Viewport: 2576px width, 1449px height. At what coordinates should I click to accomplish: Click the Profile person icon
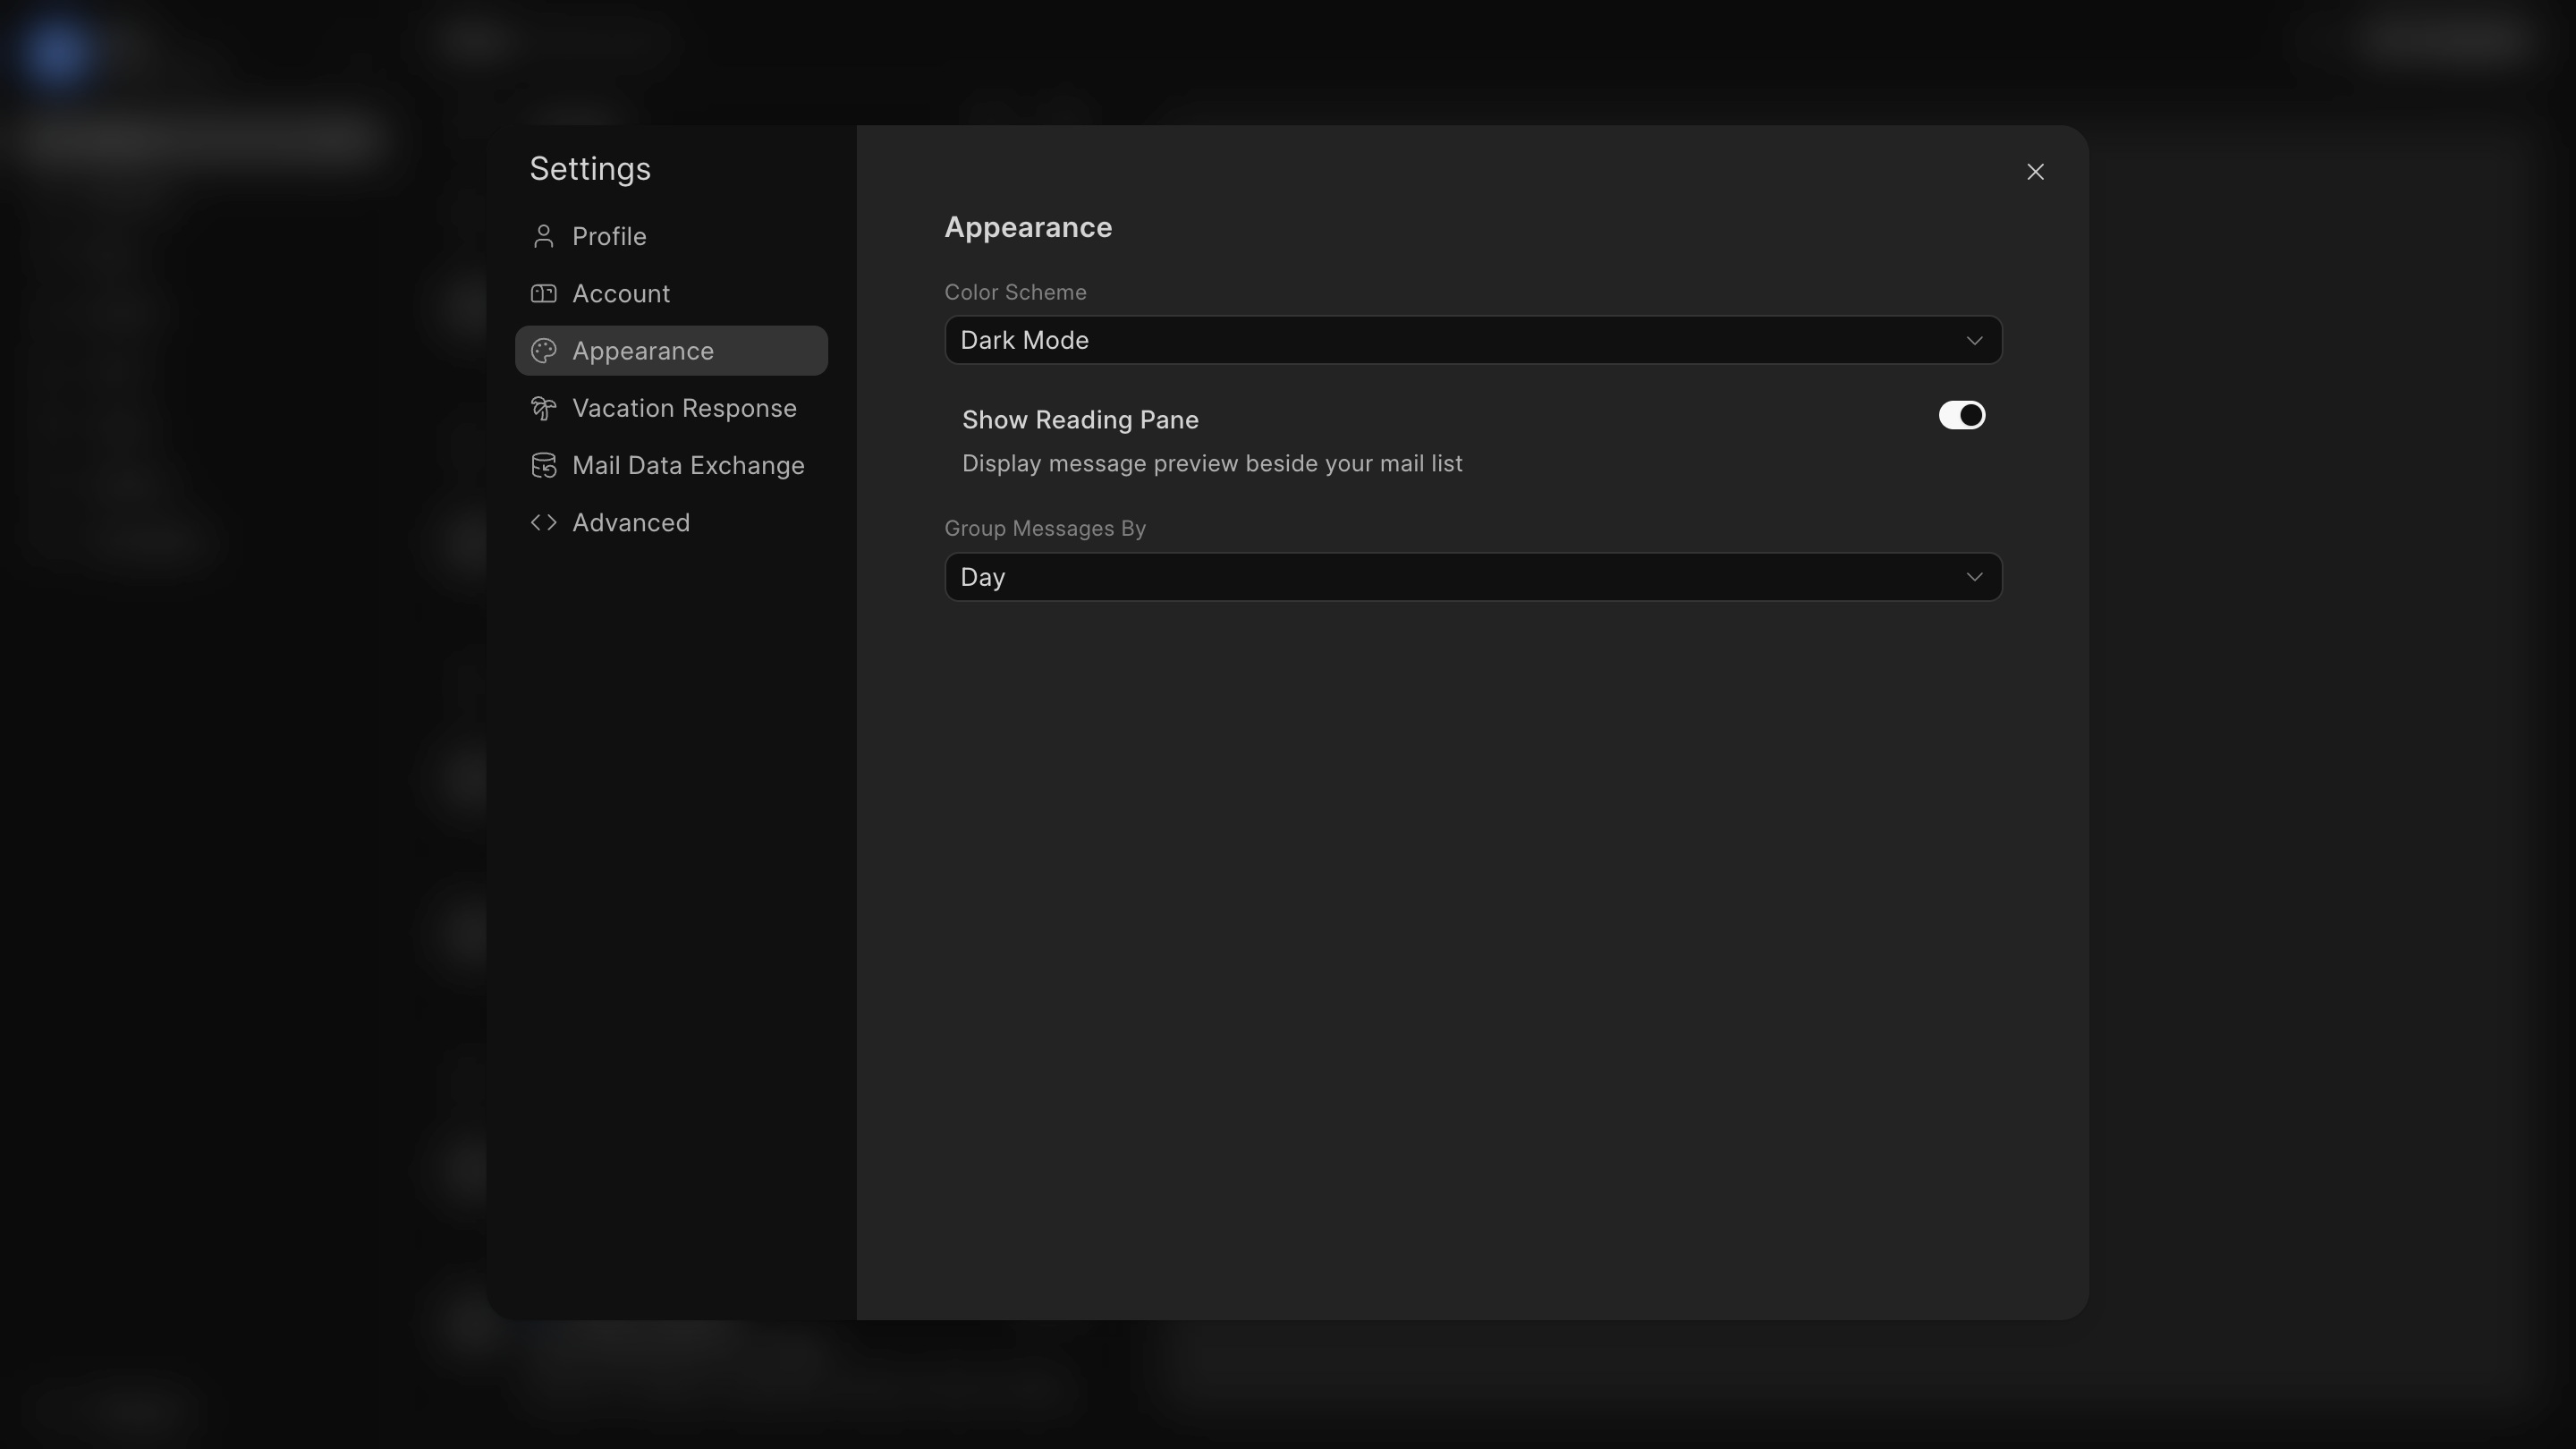[x=543, y=237]
